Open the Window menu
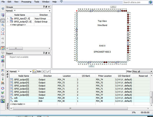 point(46,2)
